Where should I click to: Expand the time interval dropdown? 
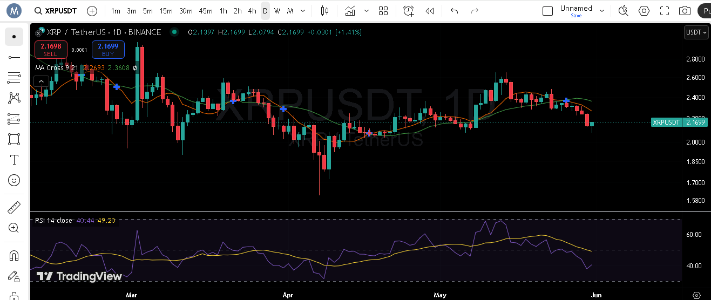pos(303,11)
